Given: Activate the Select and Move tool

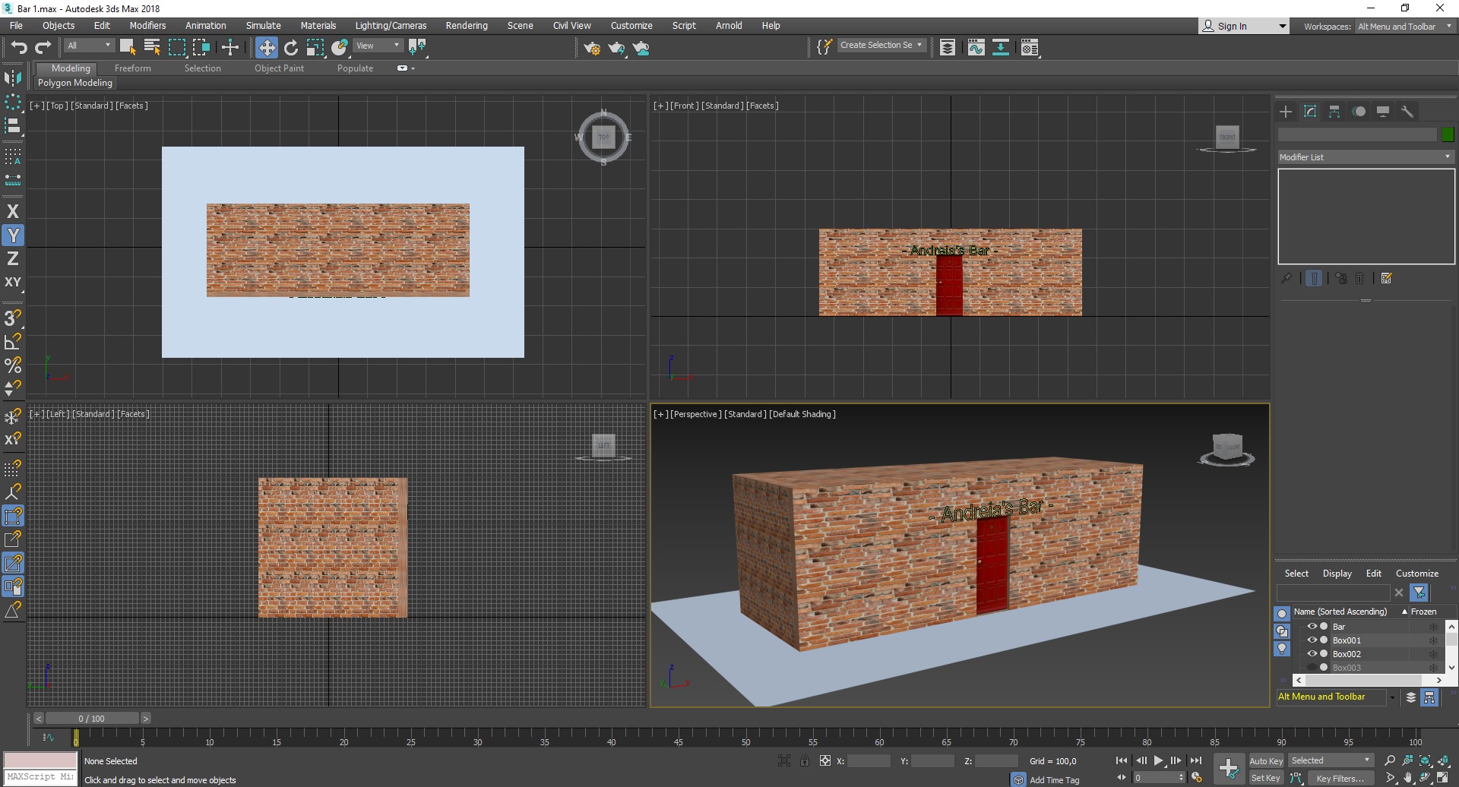Looking at the screenshot, I should (x=266, y=47).
